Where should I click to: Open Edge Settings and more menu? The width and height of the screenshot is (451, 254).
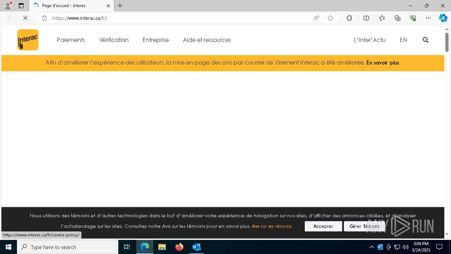coord(428,18)
